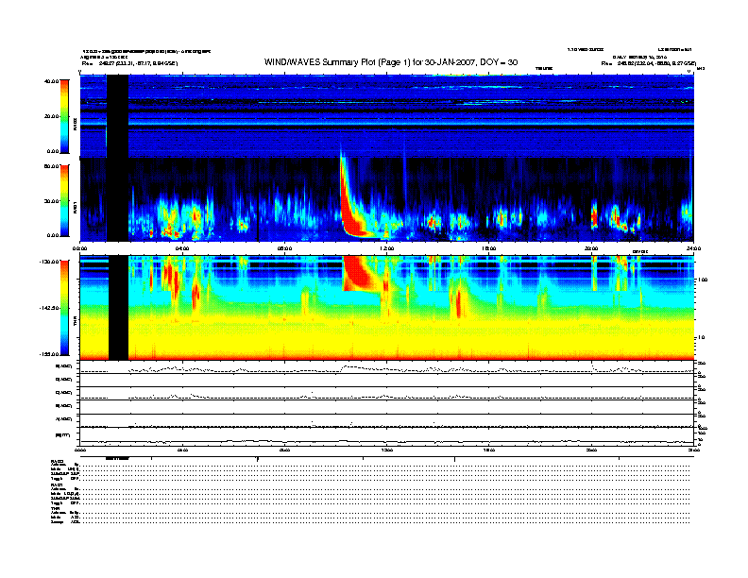The image size is (748, 578).
Task: Click the -130.00 label on TNR scale
Action: [49, 262]
